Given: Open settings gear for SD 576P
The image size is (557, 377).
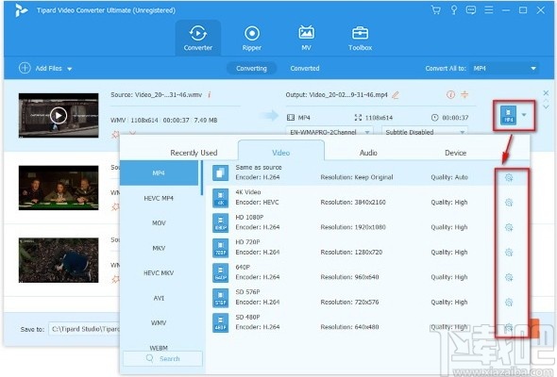Looking at the screenshot, I should click(509, 303).
